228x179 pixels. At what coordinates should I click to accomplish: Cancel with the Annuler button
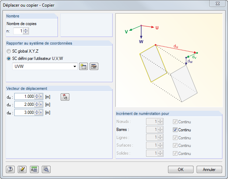point(209,169)
